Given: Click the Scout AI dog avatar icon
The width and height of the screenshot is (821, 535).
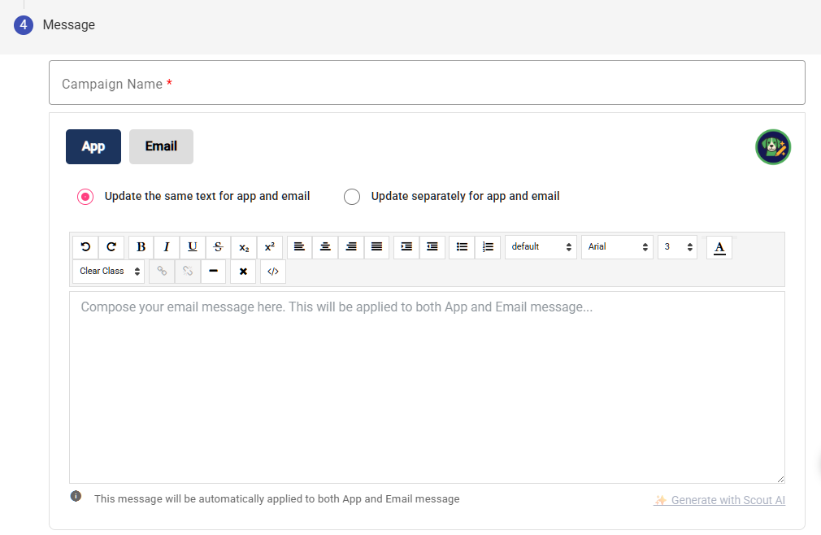Looking at the screenshot, I should tap(772, 147).
